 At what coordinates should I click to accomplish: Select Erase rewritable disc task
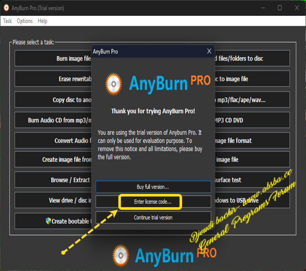click(x=53, y=79)
